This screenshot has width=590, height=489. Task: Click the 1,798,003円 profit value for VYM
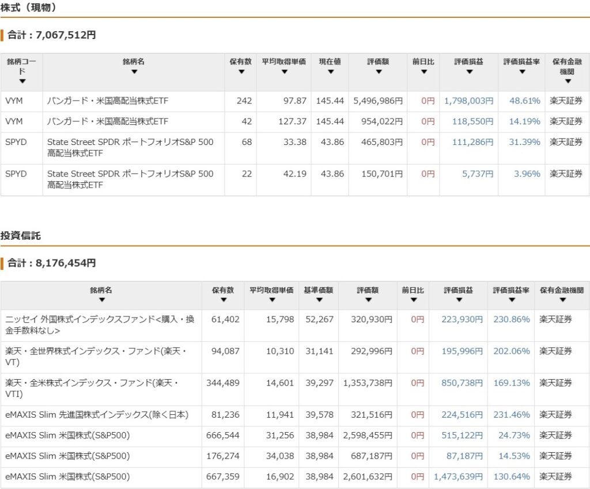468,101
